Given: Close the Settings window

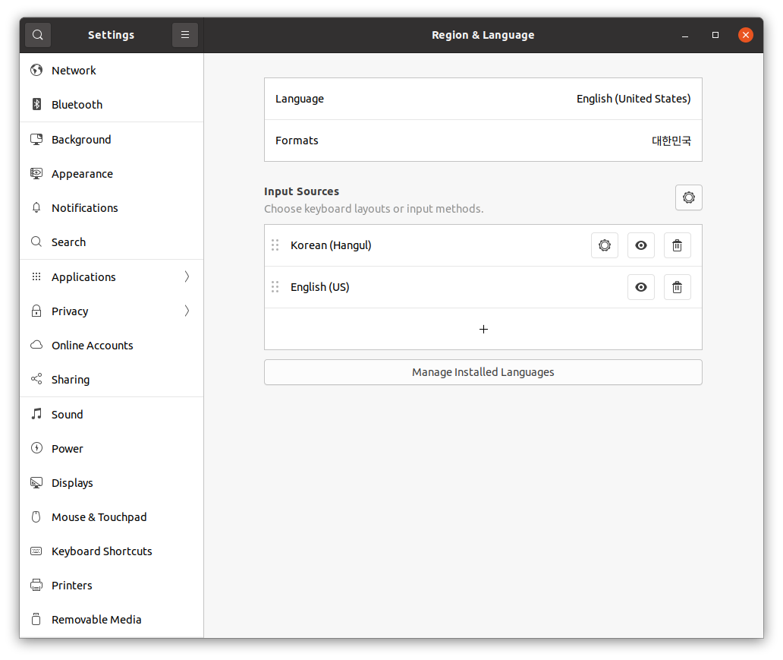Looking at the screenshot, I should tap(746, 35).
